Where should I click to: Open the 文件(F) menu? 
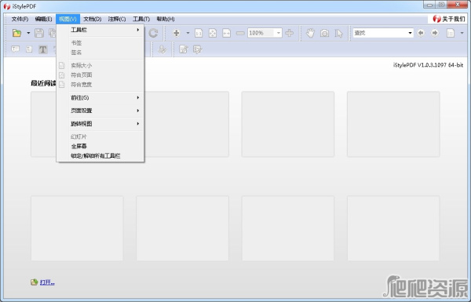click(20, 19)
